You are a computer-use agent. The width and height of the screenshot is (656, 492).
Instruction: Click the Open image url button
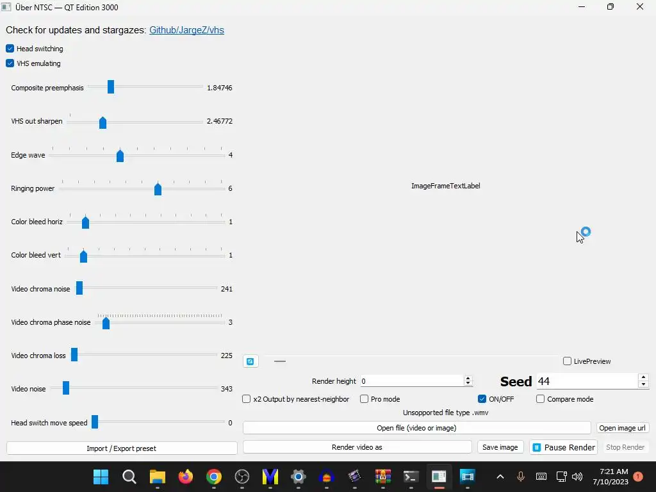point(622,428)
